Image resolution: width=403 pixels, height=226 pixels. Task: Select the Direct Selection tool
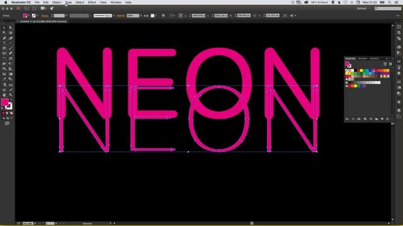tap(11, 28)
